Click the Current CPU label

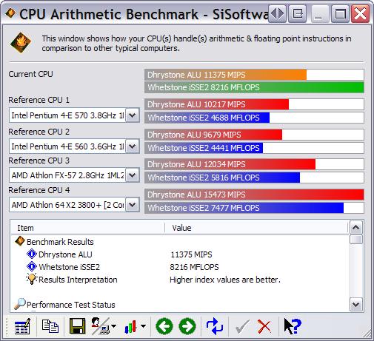tap(30, 74)
